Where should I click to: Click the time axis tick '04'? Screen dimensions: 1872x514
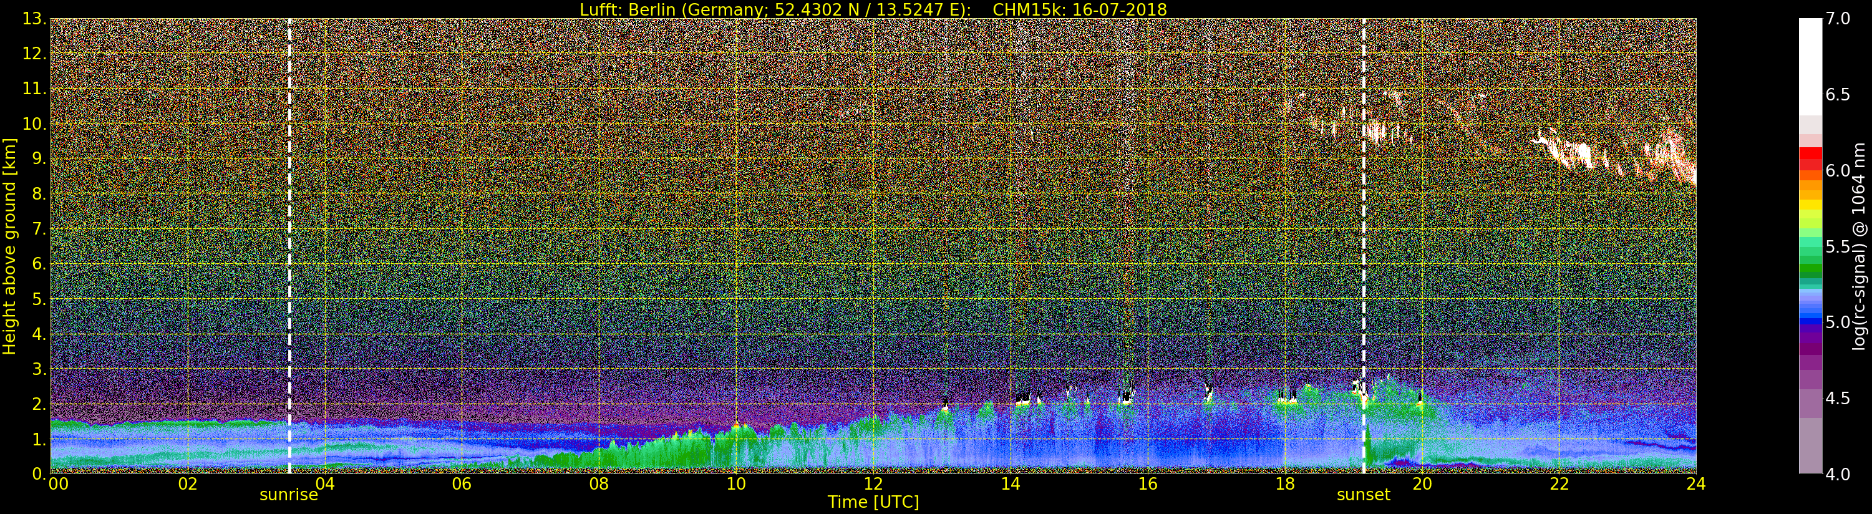point(325,484)
